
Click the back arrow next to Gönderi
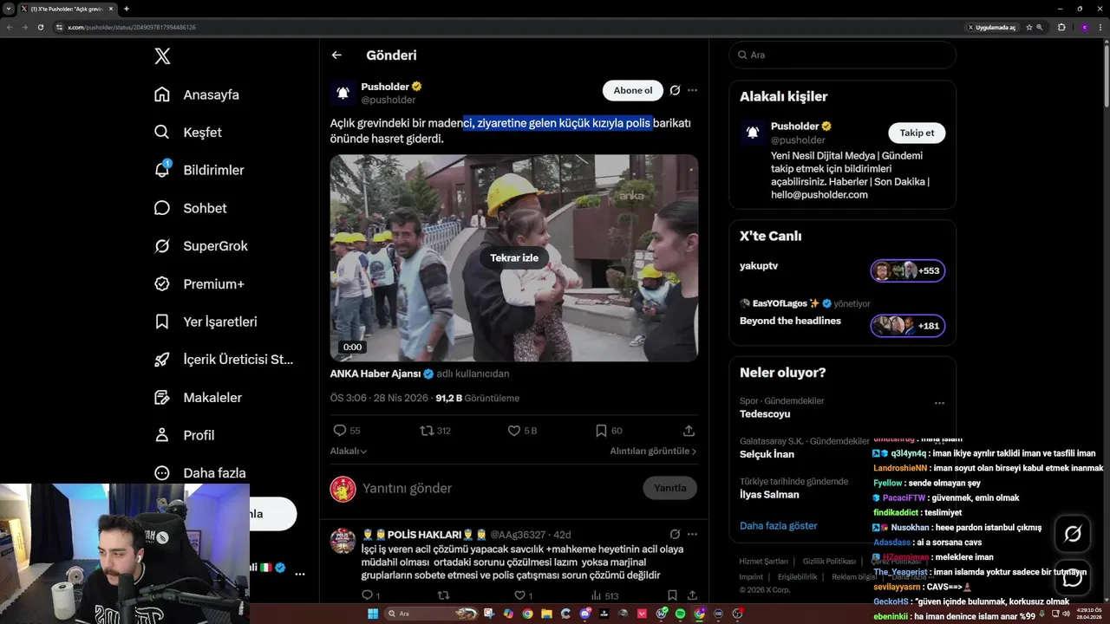336,55
